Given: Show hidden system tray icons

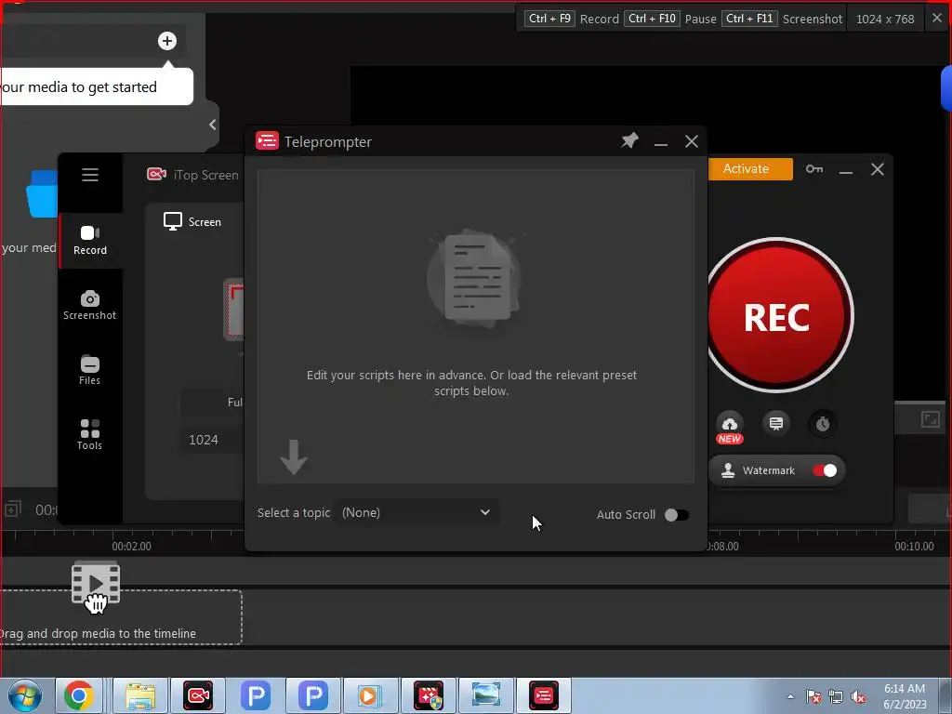Looking at the screenshot, I should click(790, 696).
